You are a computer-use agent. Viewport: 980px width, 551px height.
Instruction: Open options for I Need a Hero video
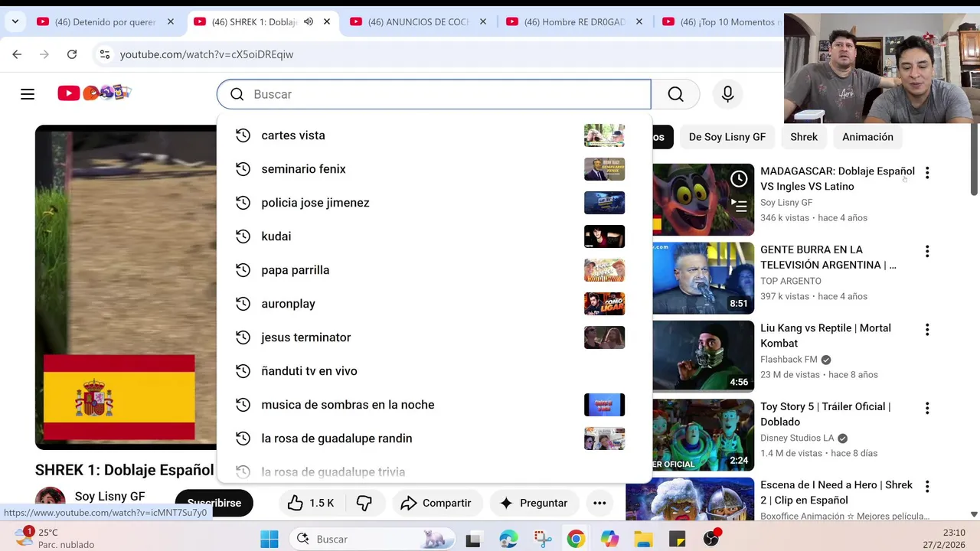(x=927, y=487)
